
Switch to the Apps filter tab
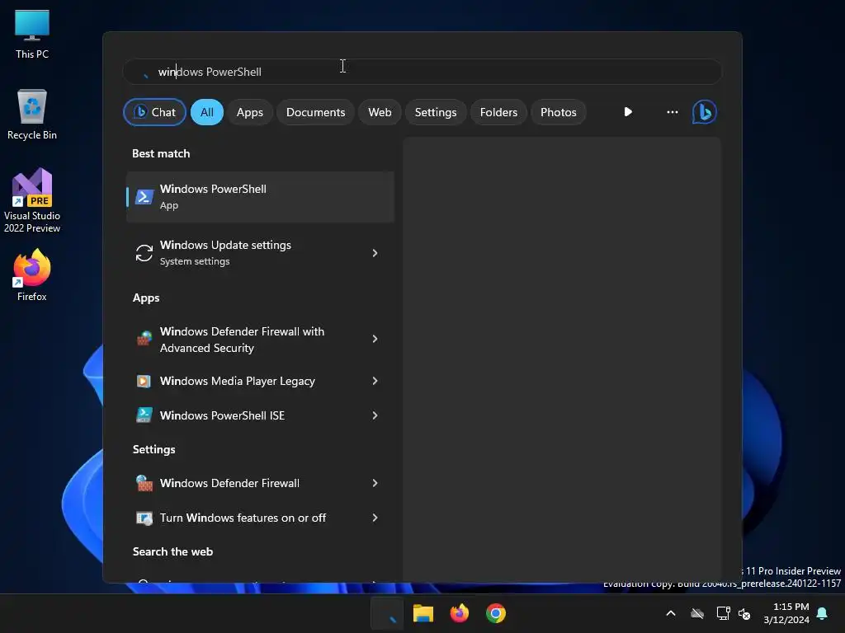250,112
